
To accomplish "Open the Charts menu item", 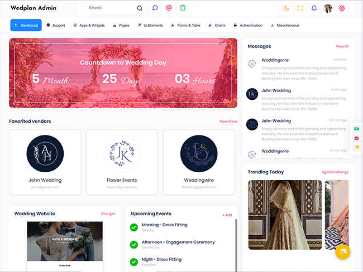I will (x=217, y=25).
